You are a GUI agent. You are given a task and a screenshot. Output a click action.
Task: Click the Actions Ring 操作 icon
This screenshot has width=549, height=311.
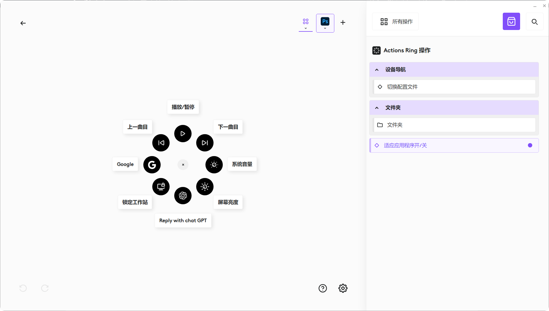point(376,50)
